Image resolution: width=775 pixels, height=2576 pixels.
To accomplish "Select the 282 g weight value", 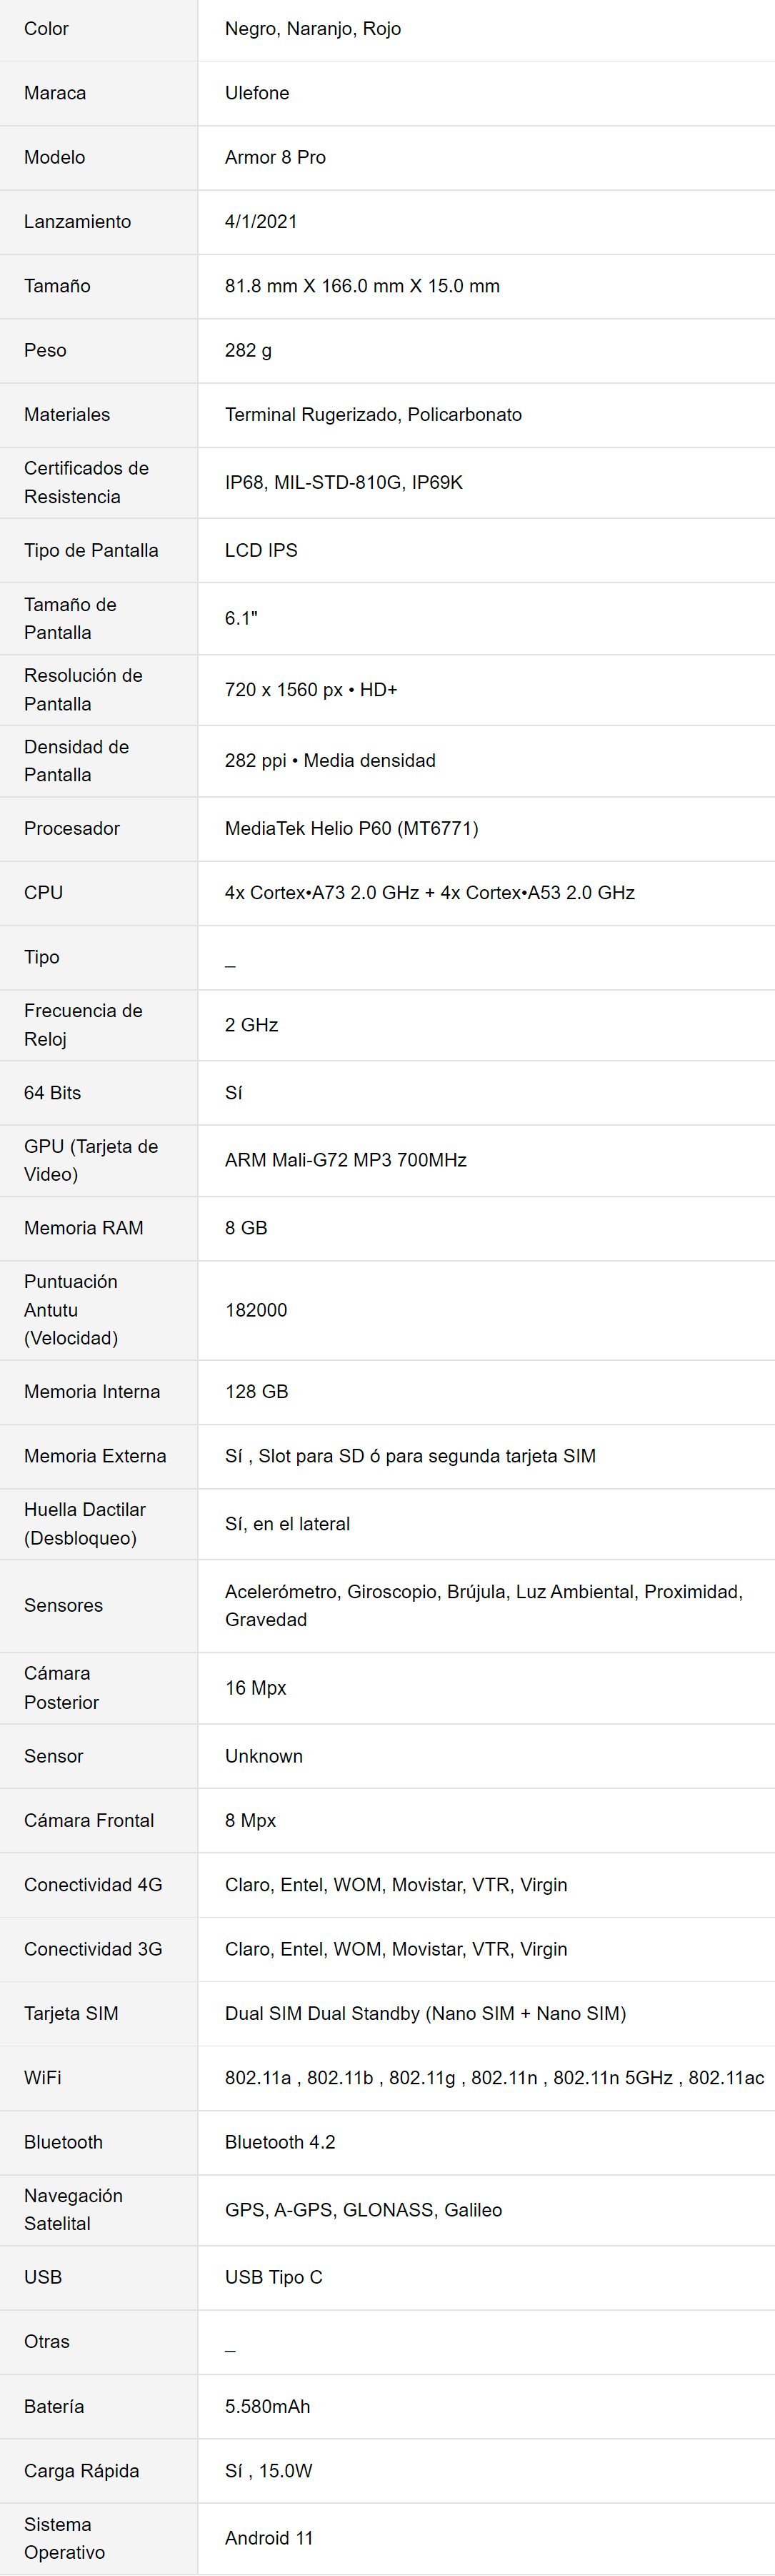I will (248, 350).
